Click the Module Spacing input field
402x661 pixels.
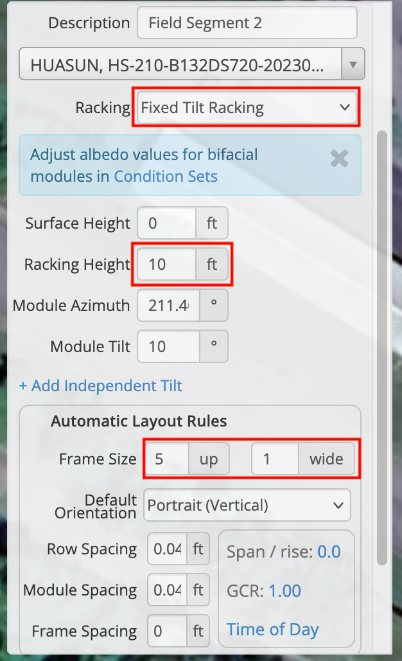click(x=168, y=590)
